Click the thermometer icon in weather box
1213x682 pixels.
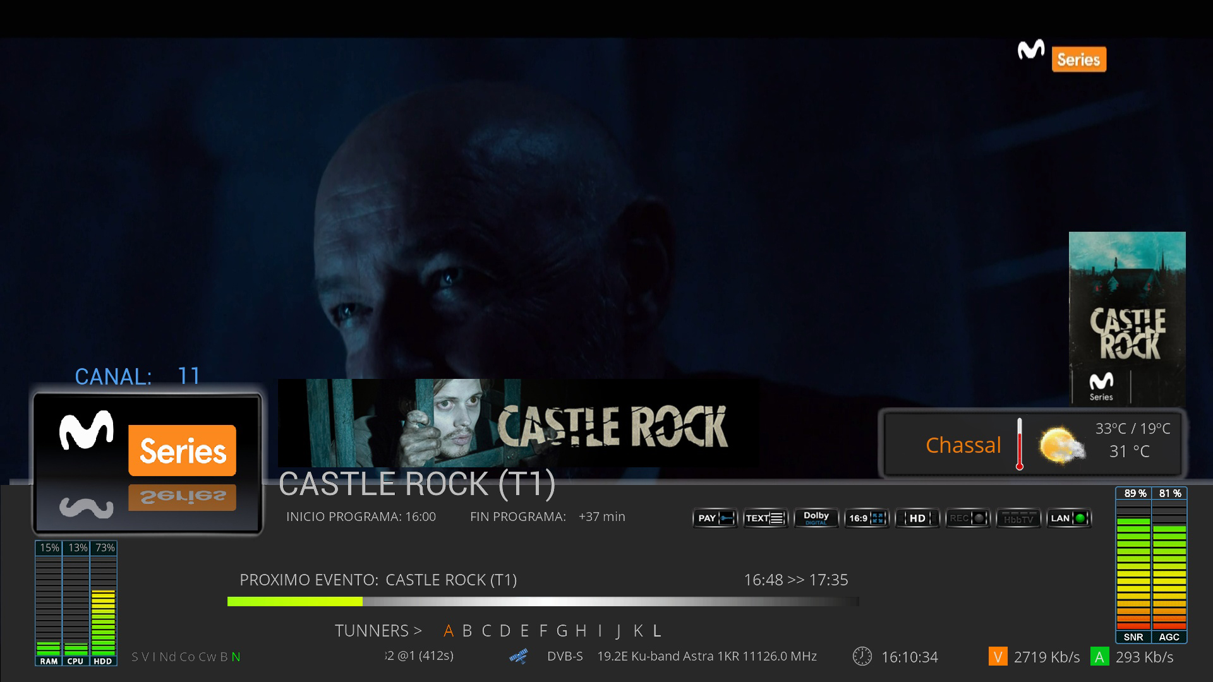click(x=1019, y=444)
